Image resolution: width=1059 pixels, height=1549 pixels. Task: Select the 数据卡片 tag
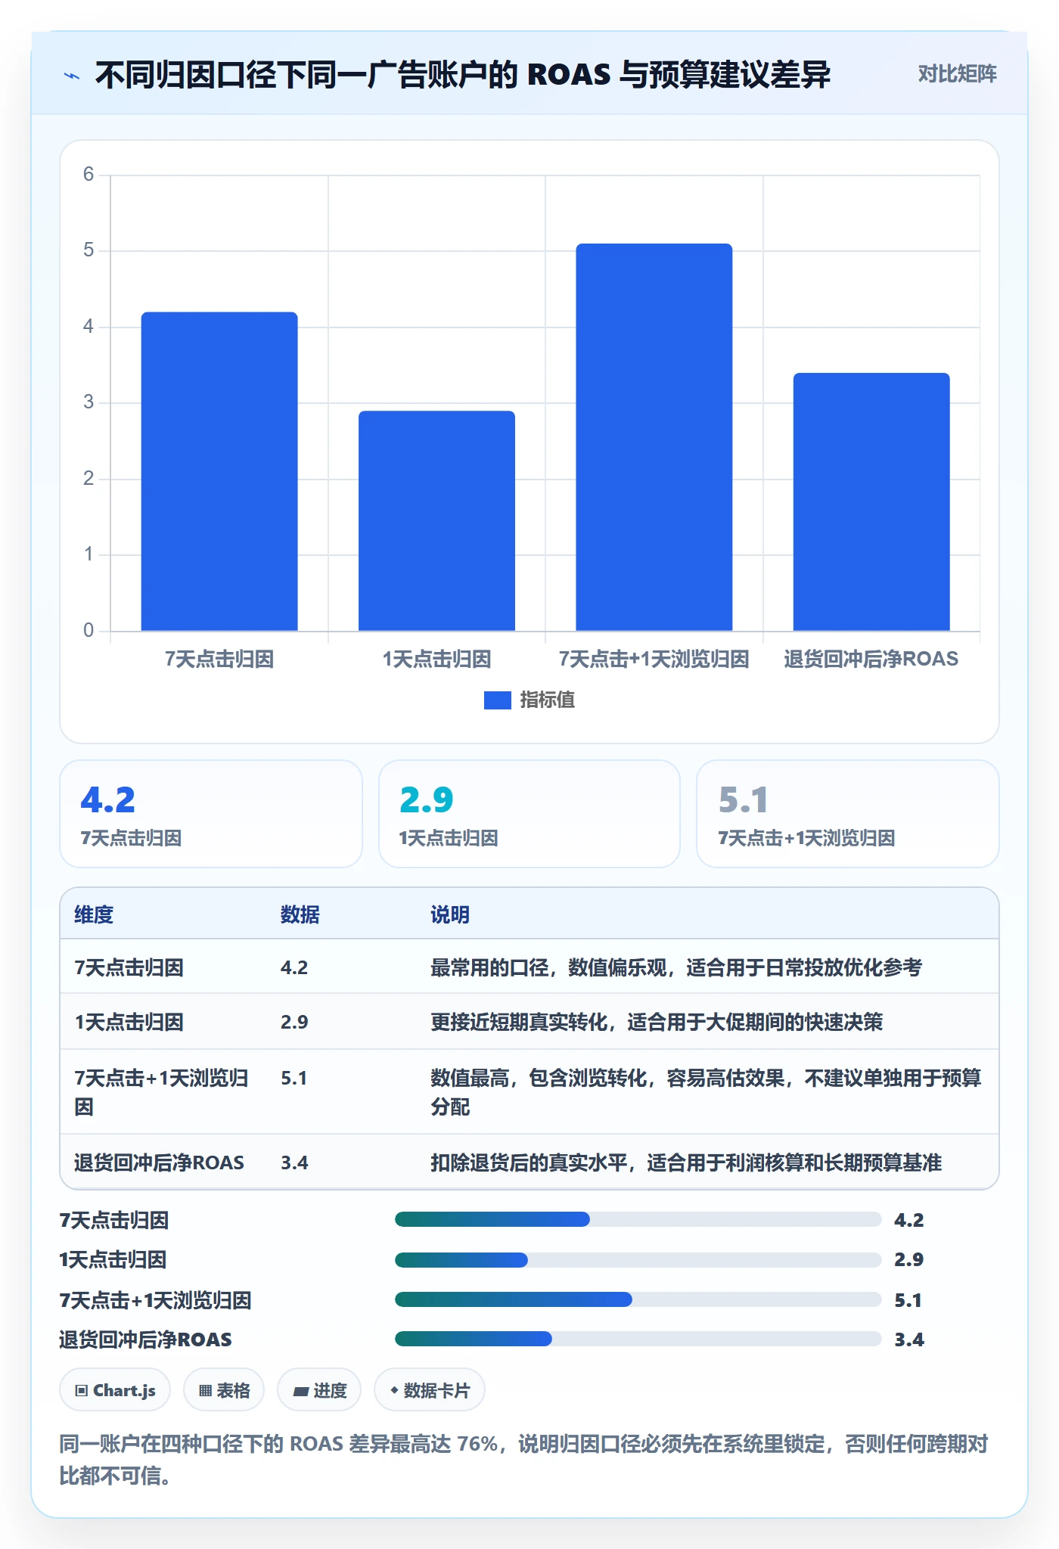tap(430, 1390)
